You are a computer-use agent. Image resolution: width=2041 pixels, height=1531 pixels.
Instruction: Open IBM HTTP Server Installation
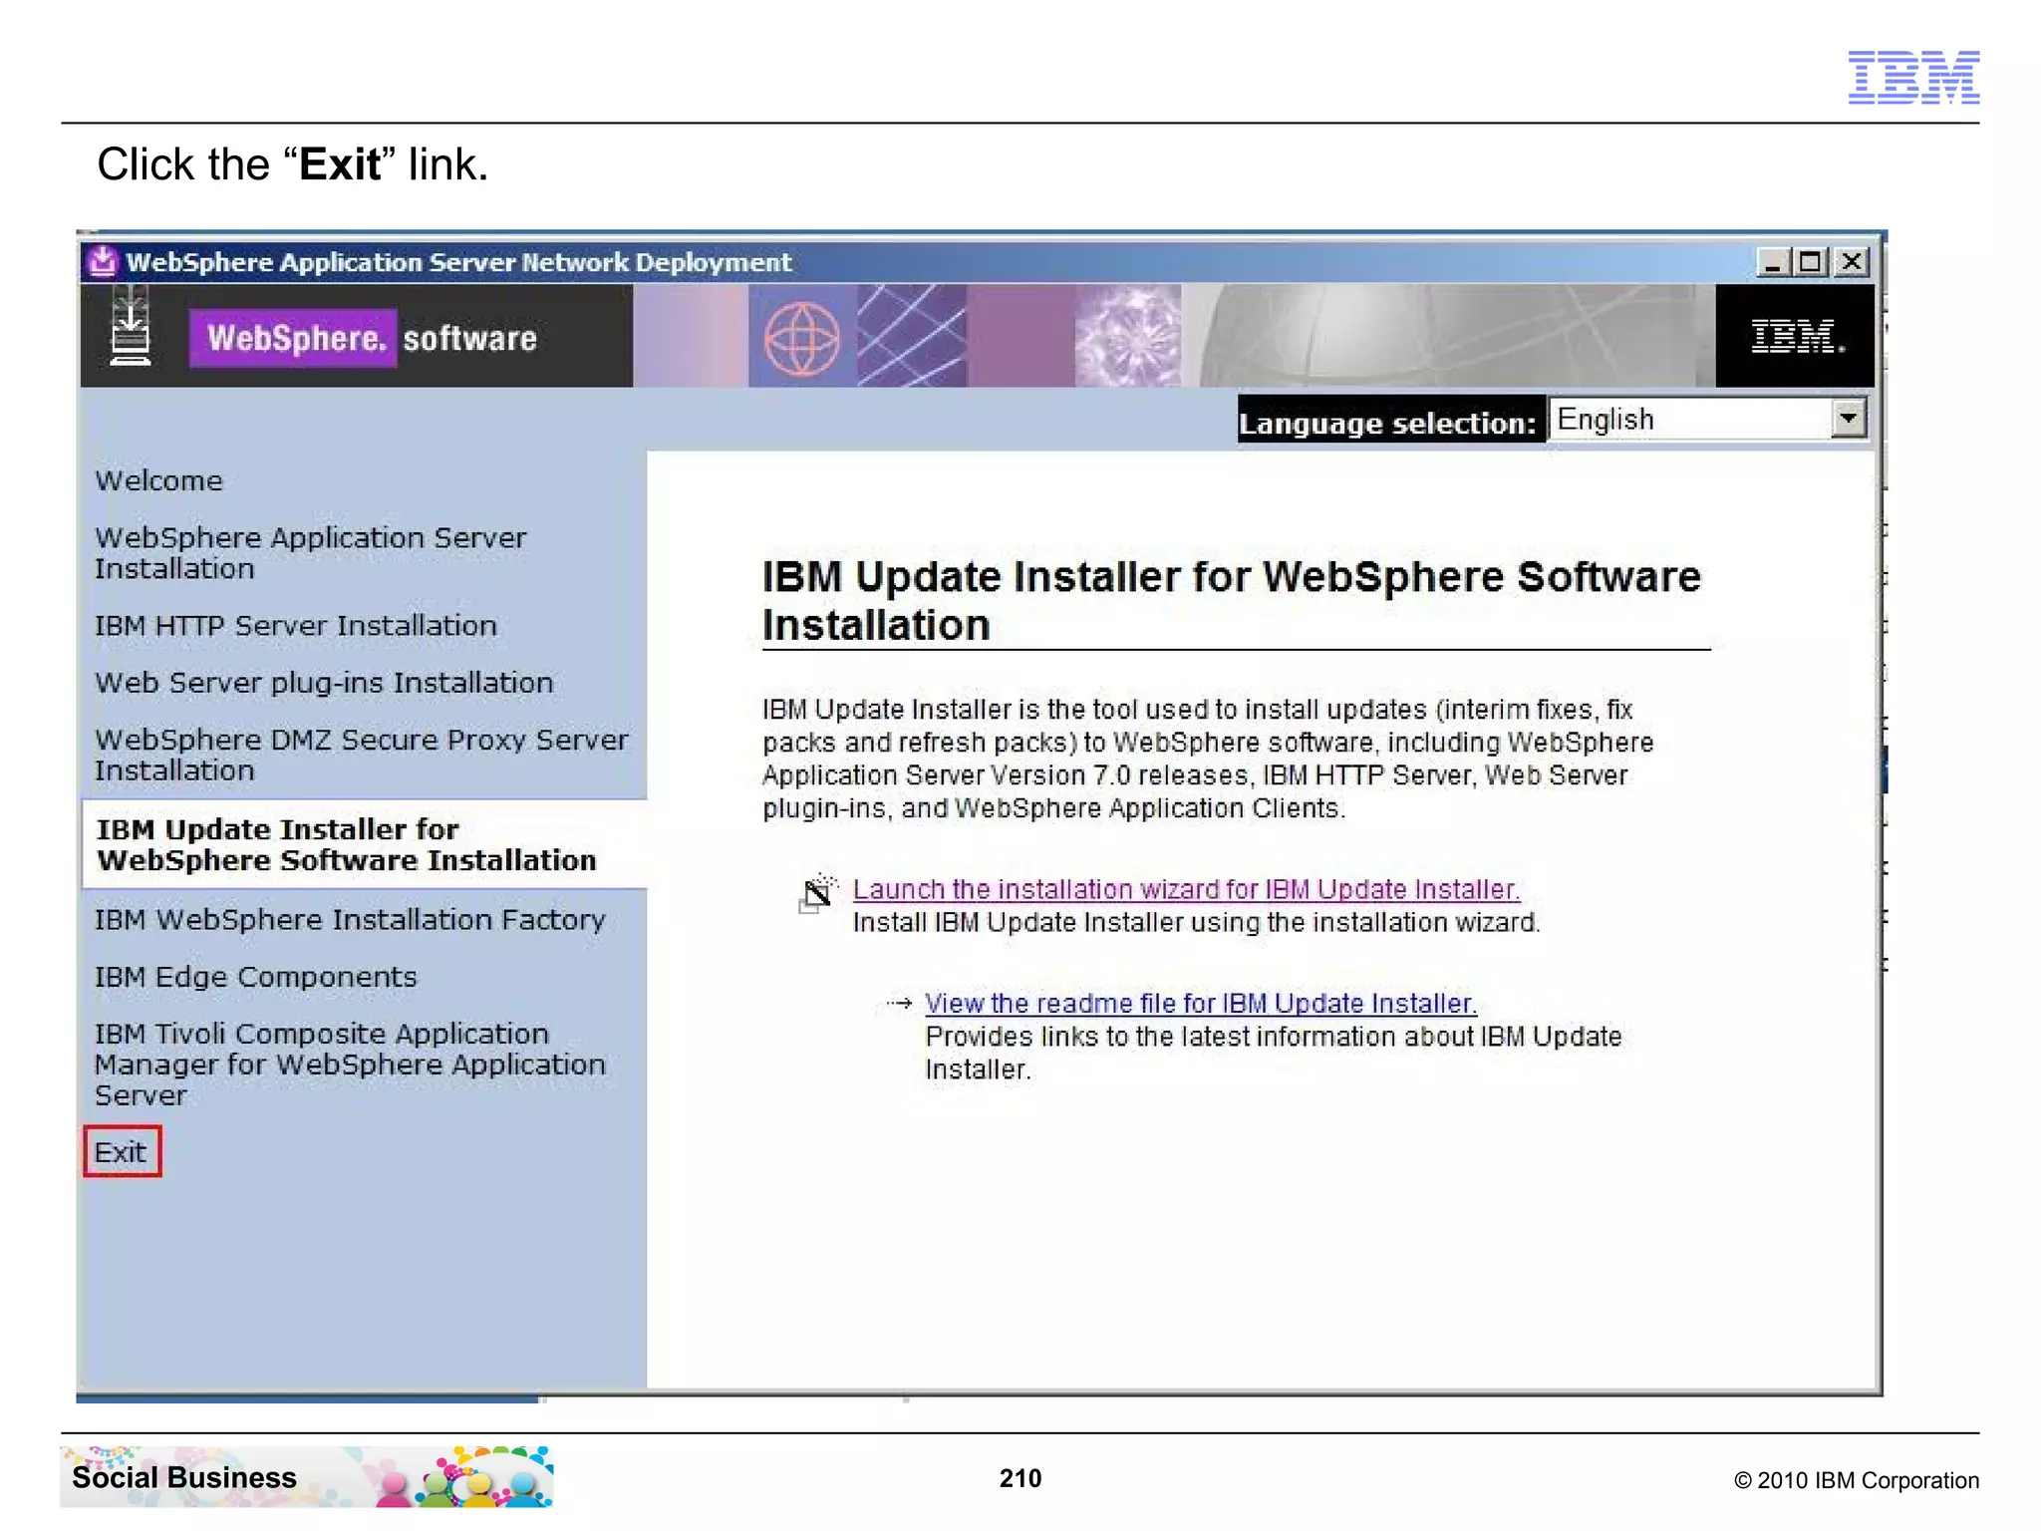click(295, 626)
